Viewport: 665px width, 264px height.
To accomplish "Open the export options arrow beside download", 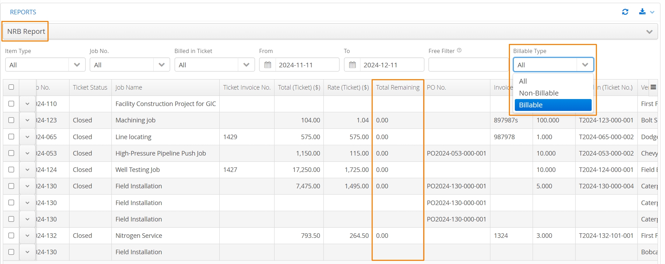I will tap(652, 12).
